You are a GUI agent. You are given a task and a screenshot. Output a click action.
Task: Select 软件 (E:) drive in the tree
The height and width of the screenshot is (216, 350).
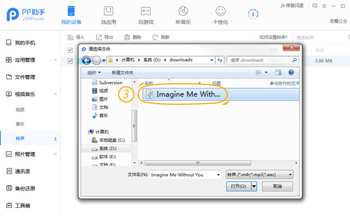pos(104,157)
